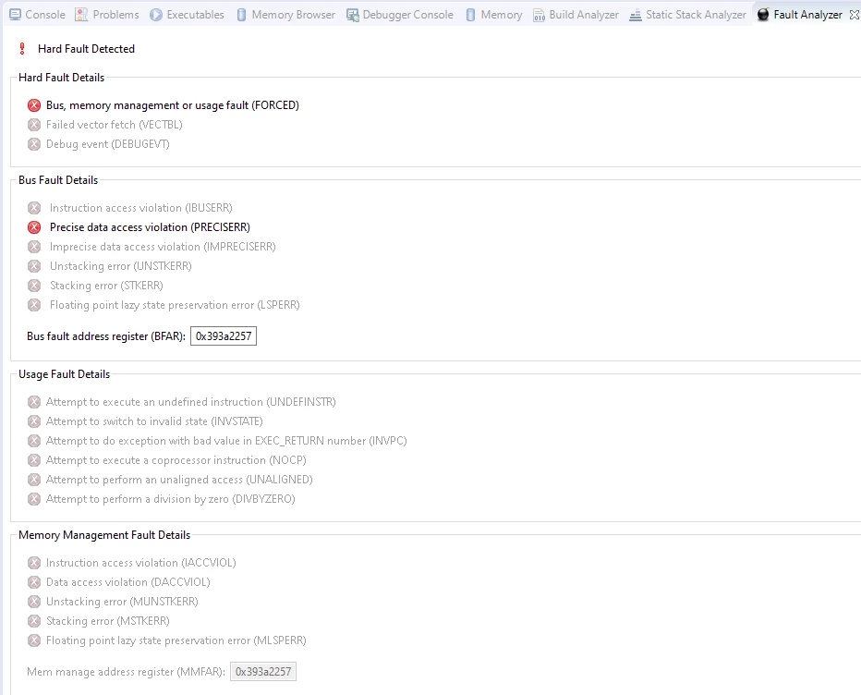The image size is (861, 695).
Task: Switch to the Problems tab
Action: (x=107, y=15)
